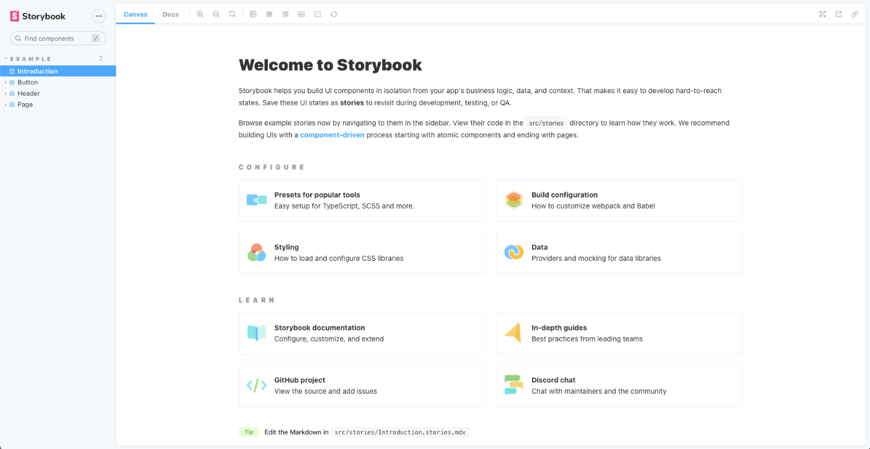Image resolution: width=870 pixels, height=449 pixels.
Task: Open the background changer image icon
Action: pyautogui.click(x=253, y=14)
